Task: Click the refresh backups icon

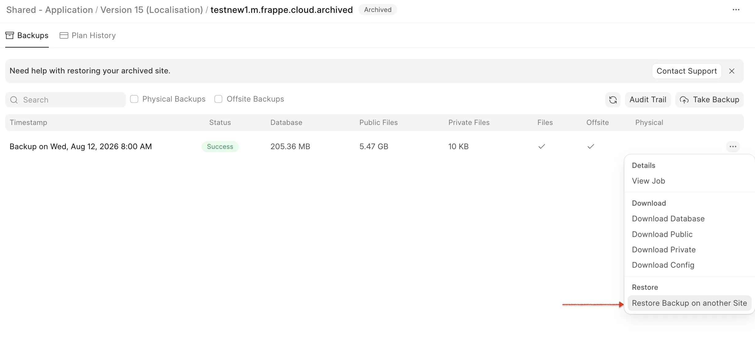Action: click(613, 100)
